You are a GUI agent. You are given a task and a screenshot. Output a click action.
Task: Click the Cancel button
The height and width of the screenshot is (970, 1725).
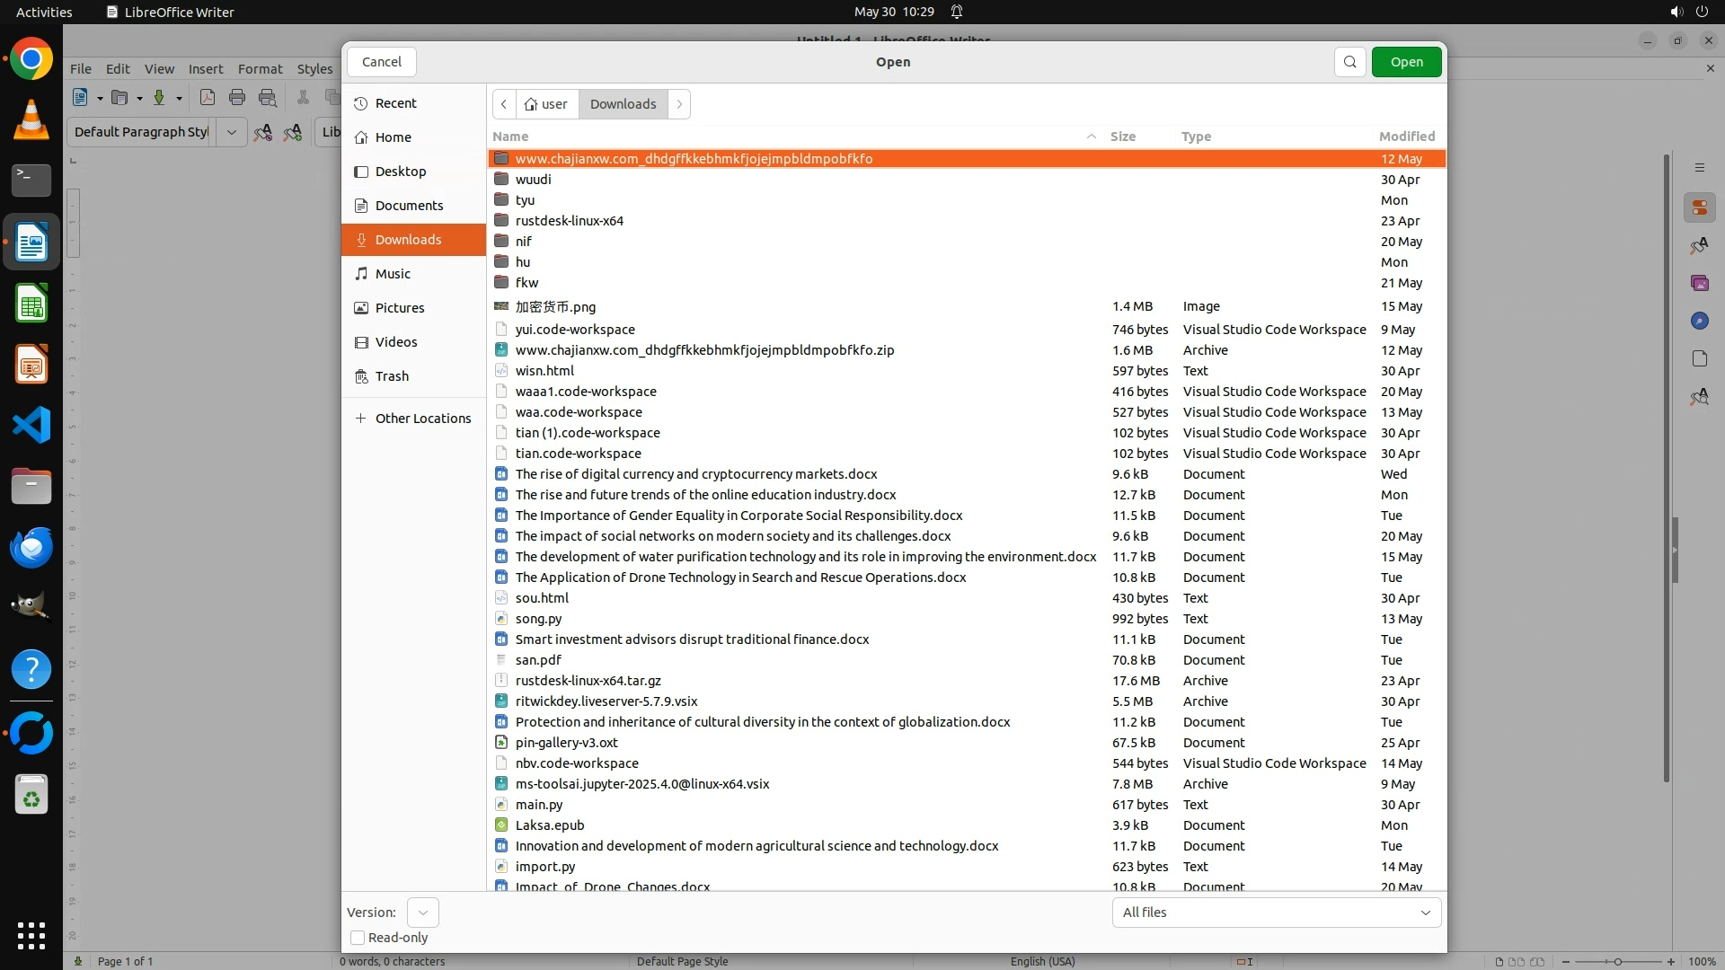click(x=381, y=62)
